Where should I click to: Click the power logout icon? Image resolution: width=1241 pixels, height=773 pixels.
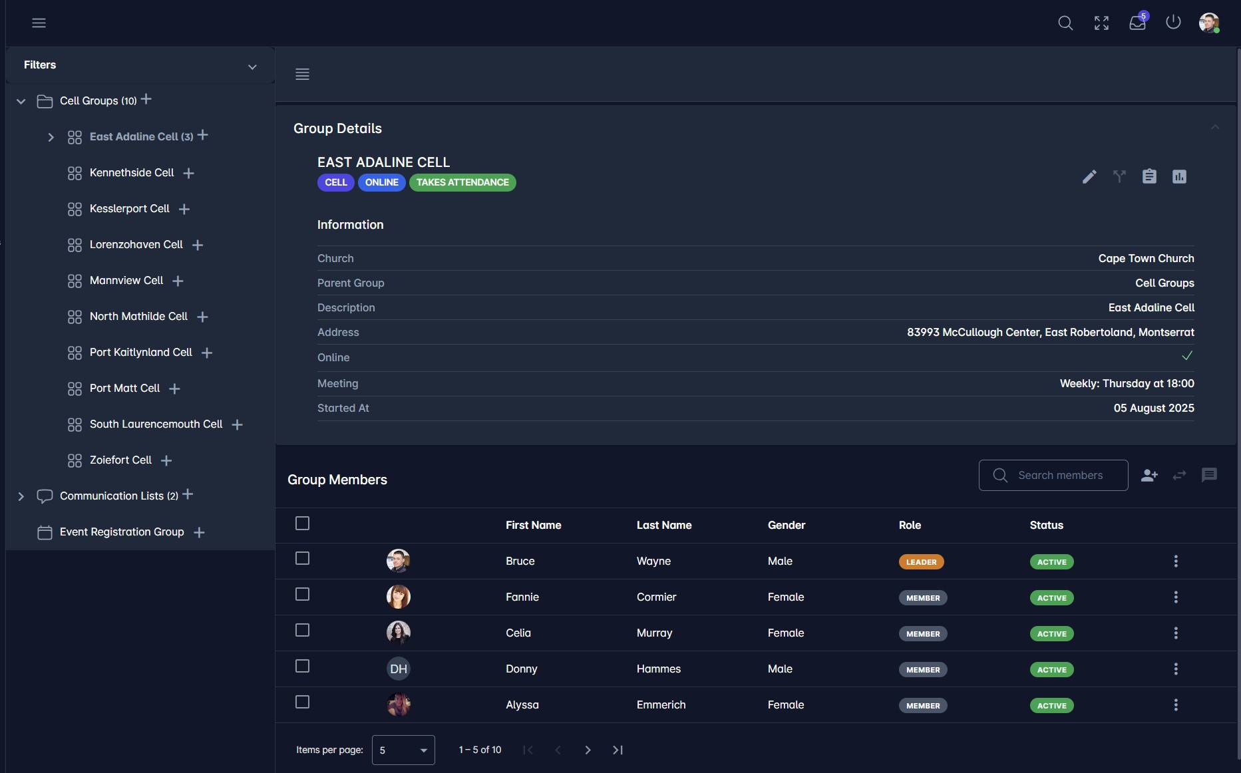1173,23
